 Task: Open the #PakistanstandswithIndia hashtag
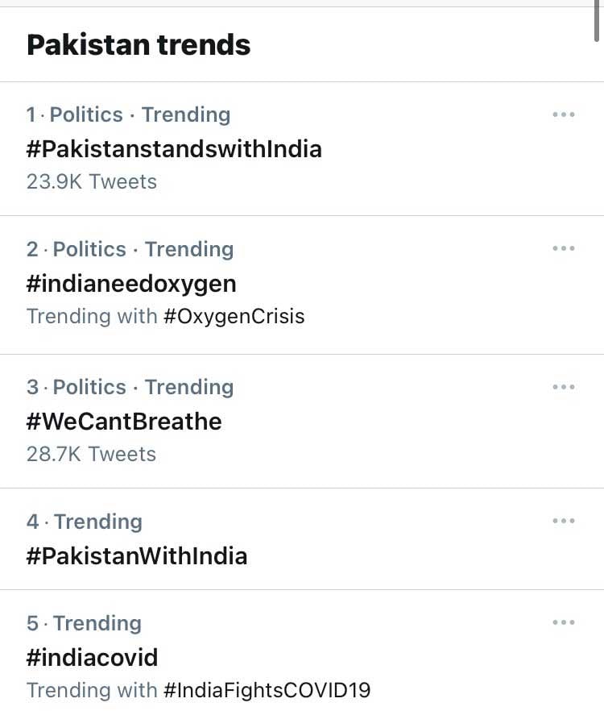[174, 149]
